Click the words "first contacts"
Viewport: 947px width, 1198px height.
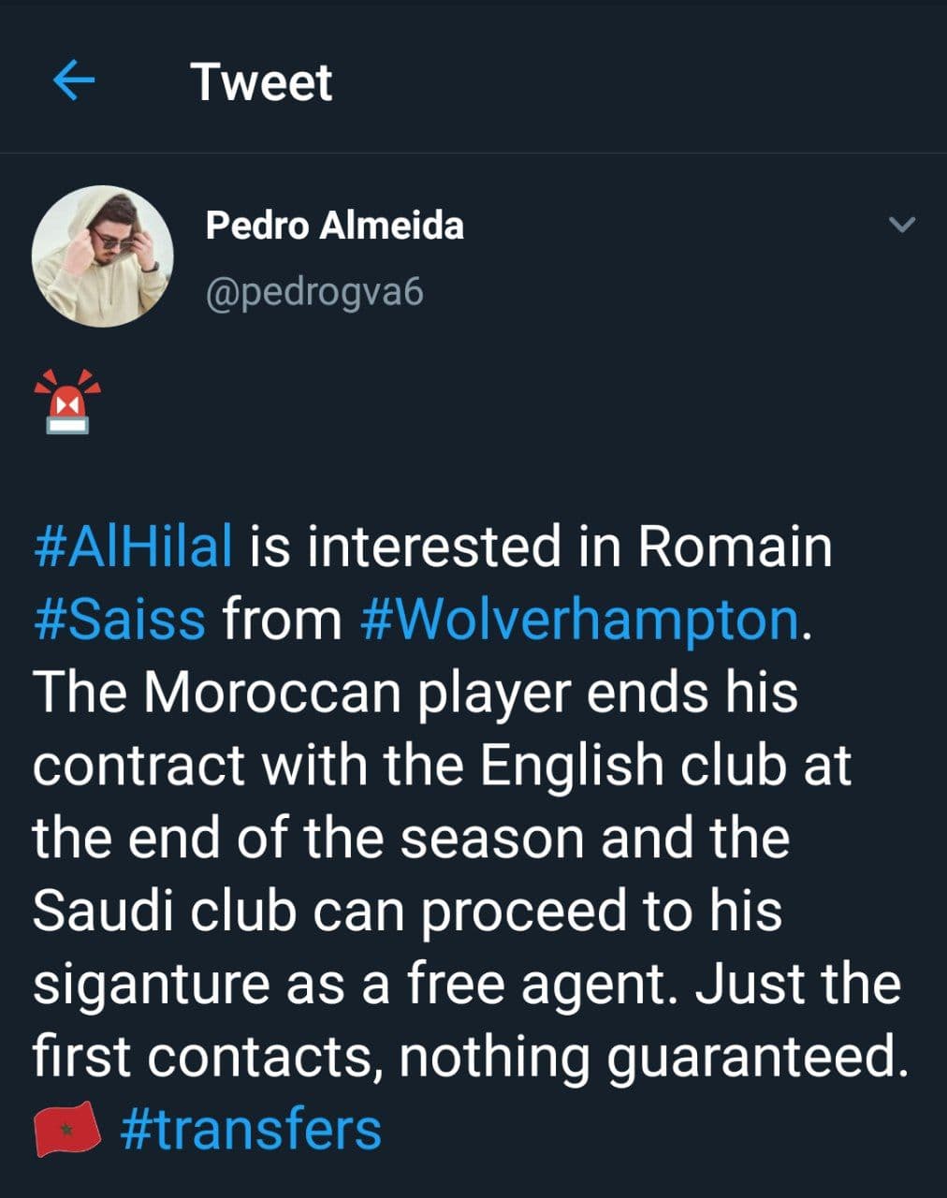(x=207, y=1057)
